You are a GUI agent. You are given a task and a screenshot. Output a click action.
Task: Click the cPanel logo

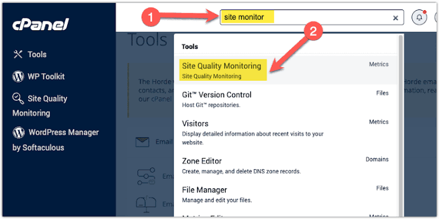pyautogui.click(x=40, y=25)
